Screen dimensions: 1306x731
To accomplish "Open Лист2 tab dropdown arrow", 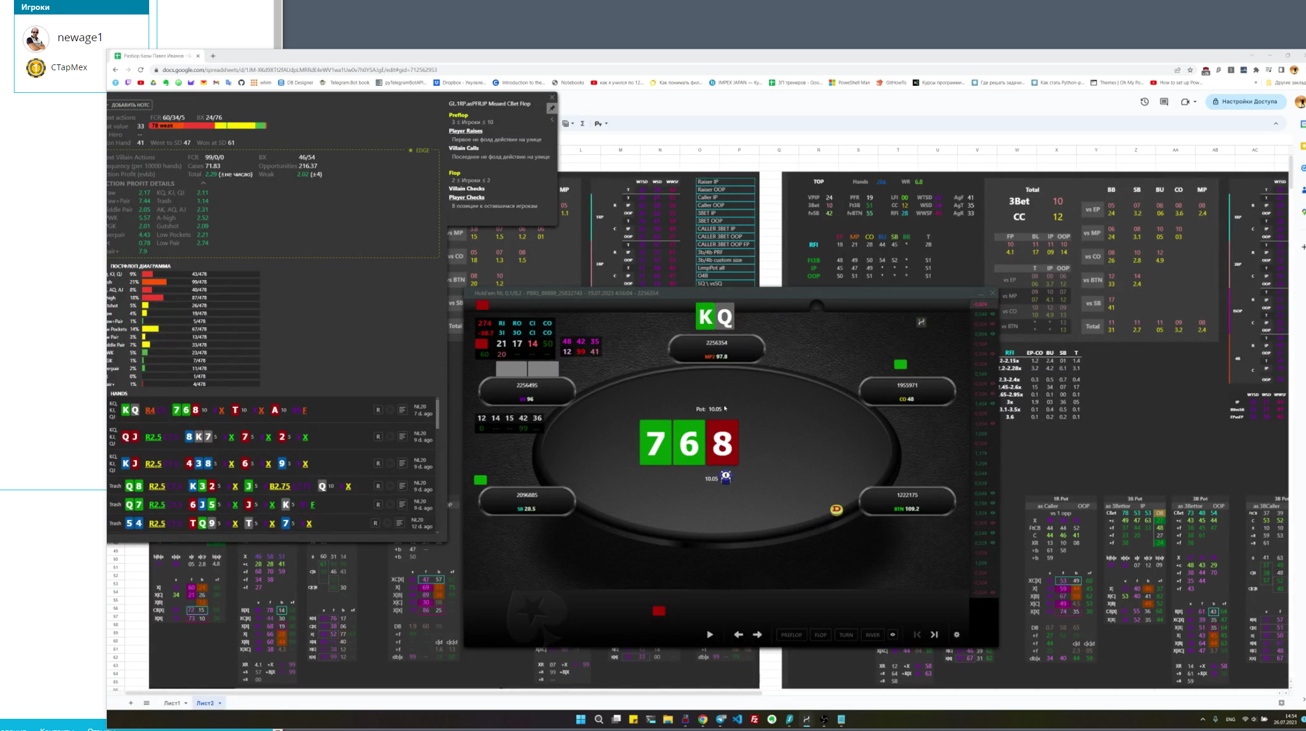I will (x=220, y=703).
